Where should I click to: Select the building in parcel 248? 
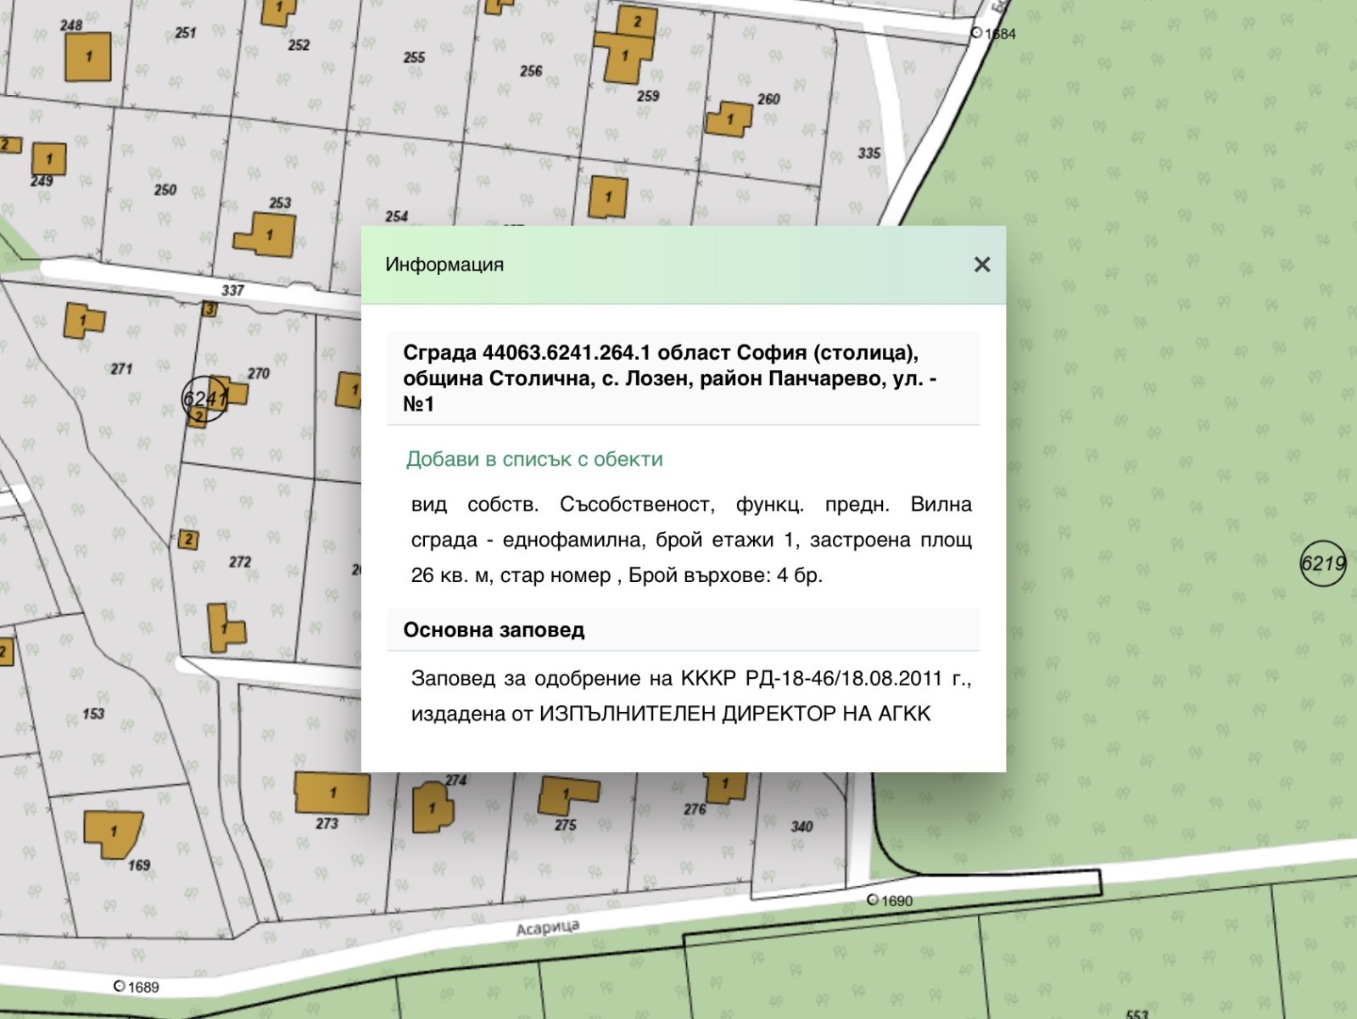pyautogui.click(x=89, y=57)
